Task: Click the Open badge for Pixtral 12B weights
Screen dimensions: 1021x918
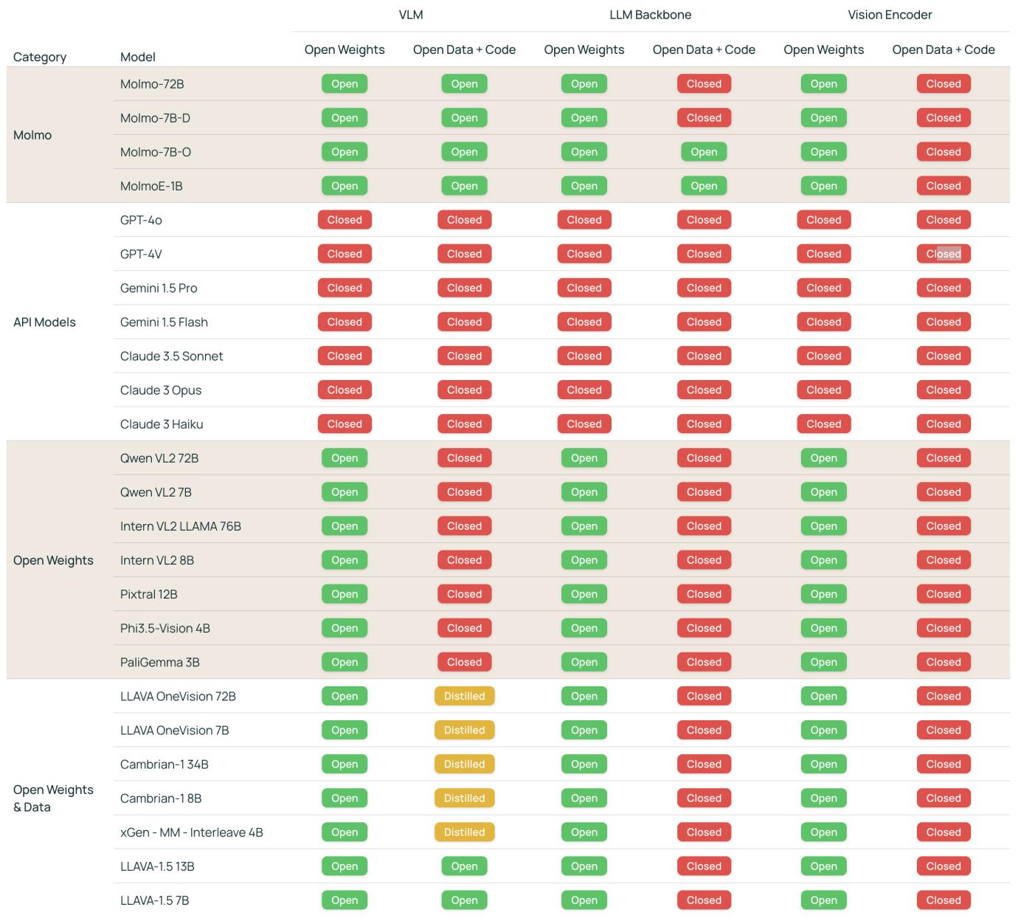Action: [345, 593]
